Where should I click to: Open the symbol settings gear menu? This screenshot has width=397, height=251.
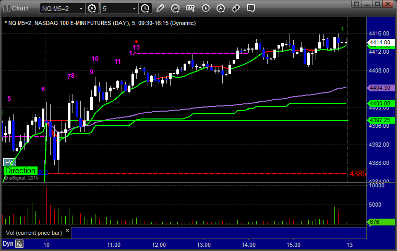point(92,8)
